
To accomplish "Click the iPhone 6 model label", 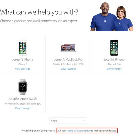I will click(x=23, y=64).
